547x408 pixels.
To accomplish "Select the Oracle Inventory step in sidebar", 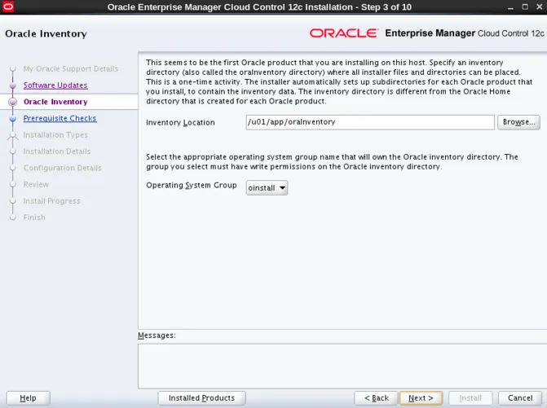I will point(55,102).
